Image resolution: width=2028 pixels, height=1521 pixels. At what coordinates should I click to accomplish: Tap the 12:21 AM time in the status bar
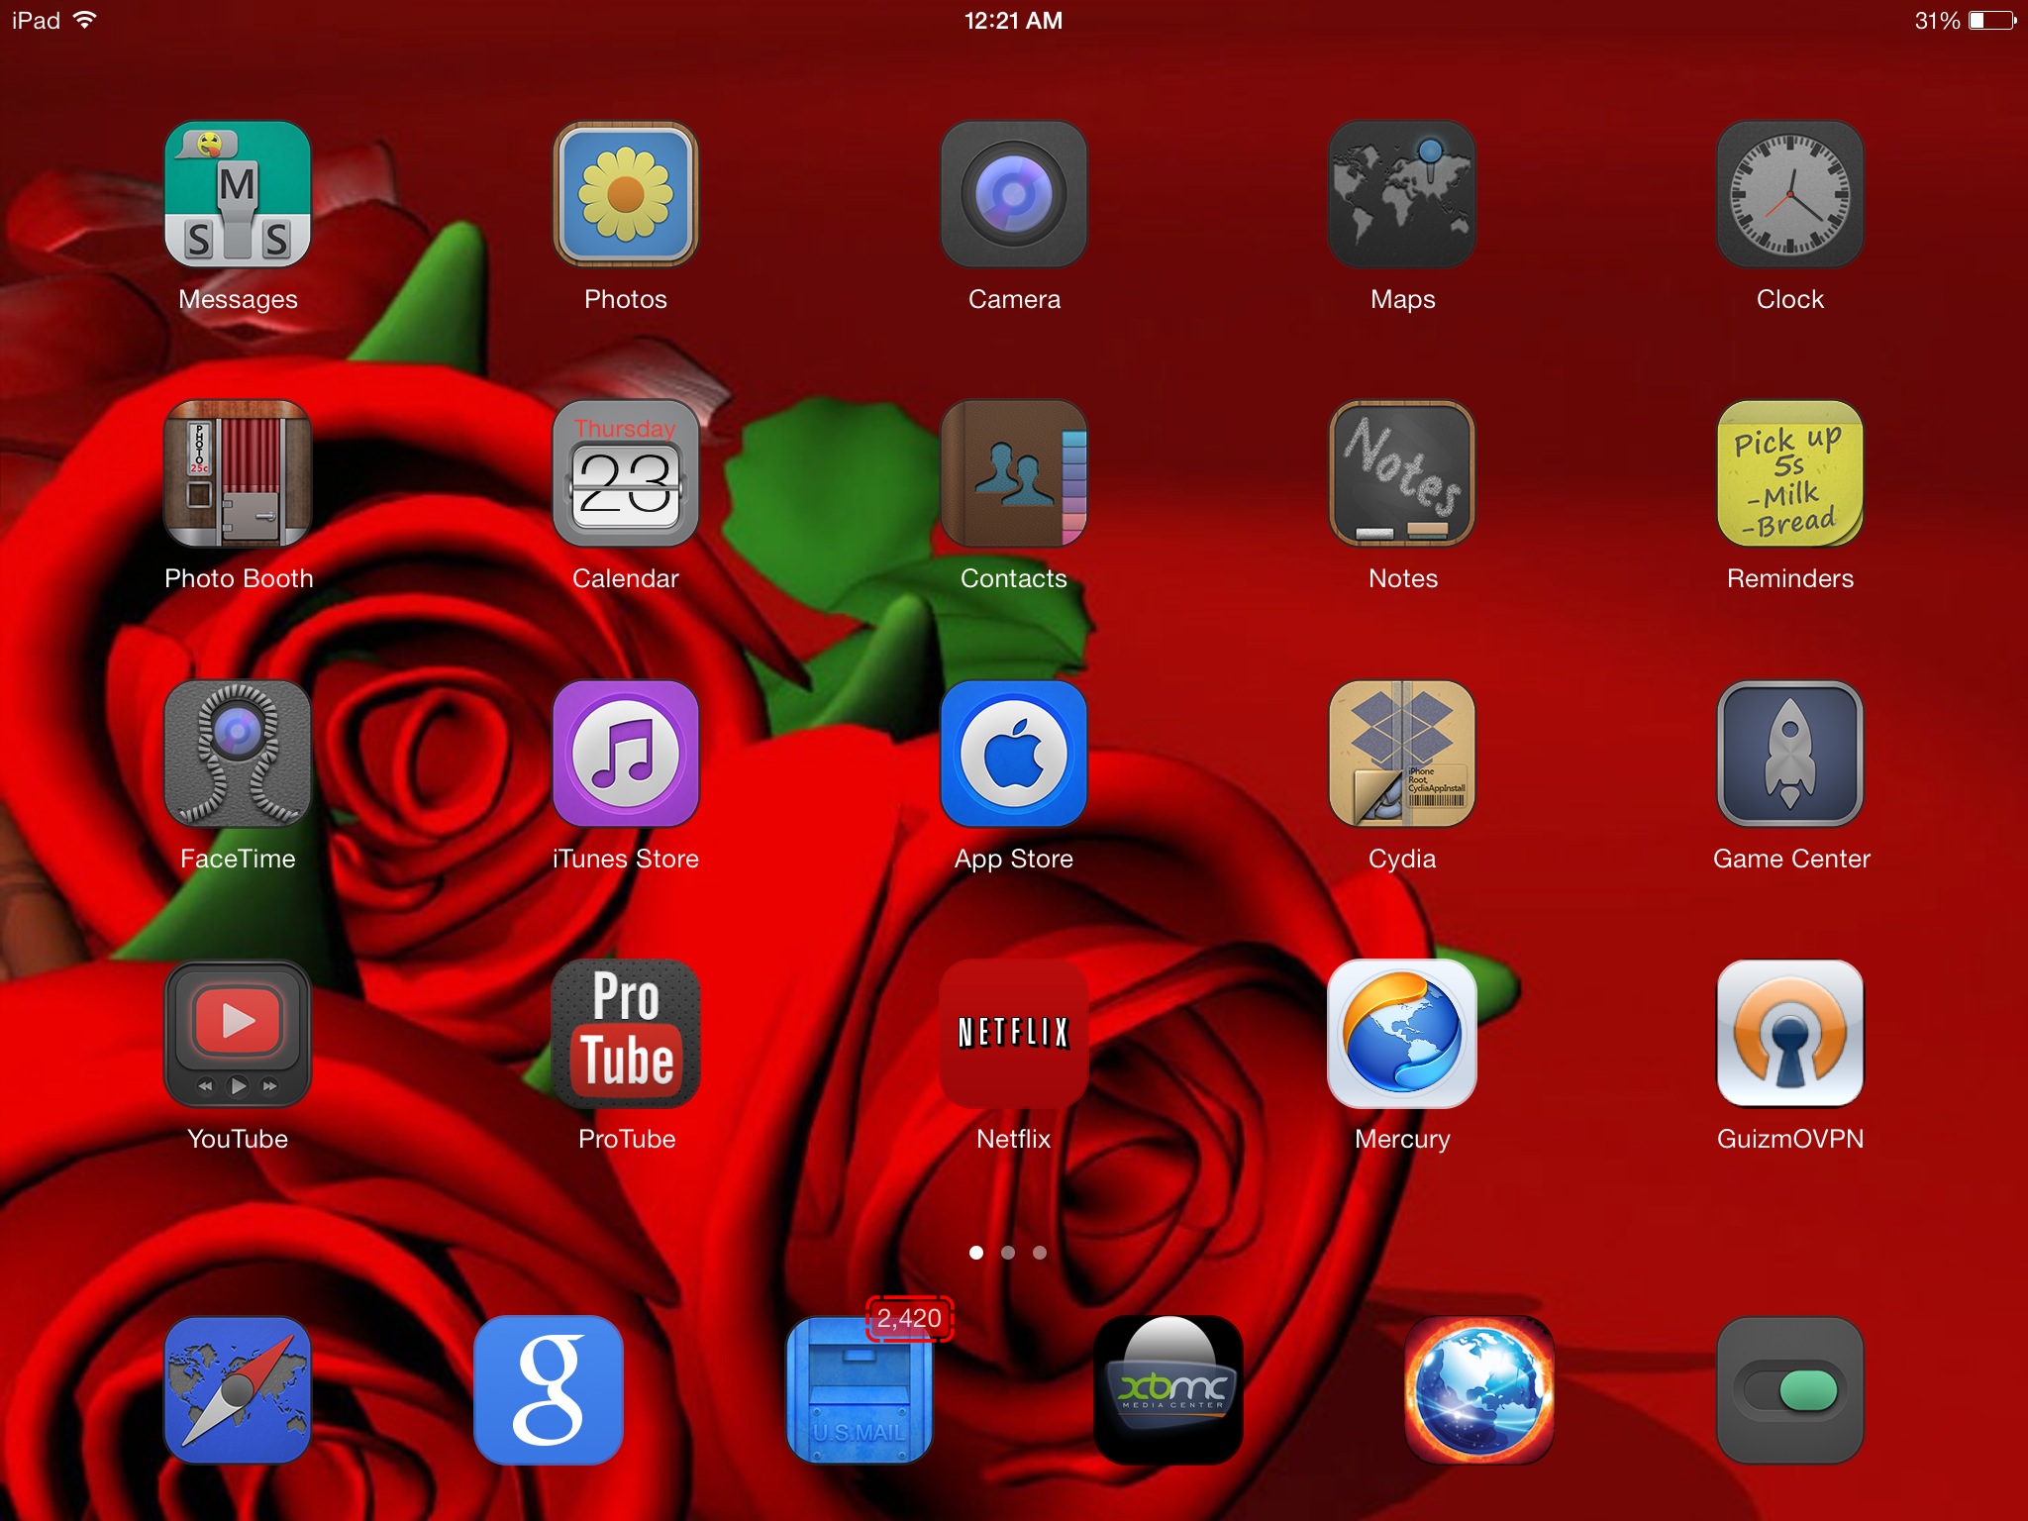click(x=1013, y=21)
